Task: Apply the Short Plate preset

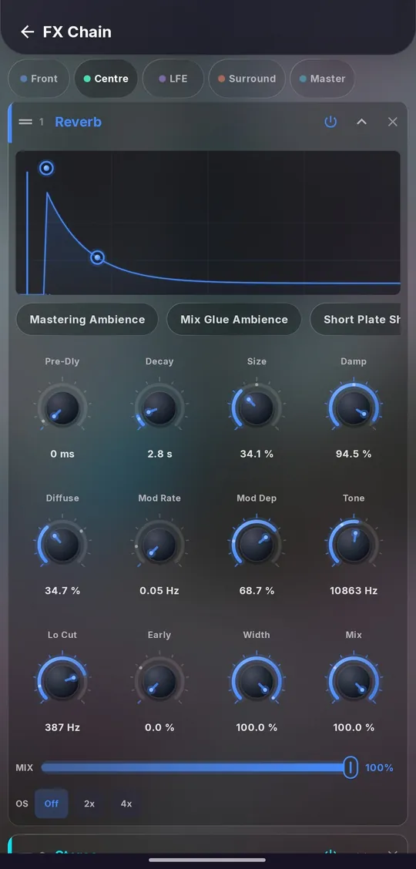Action: click(x=355, y=319)
